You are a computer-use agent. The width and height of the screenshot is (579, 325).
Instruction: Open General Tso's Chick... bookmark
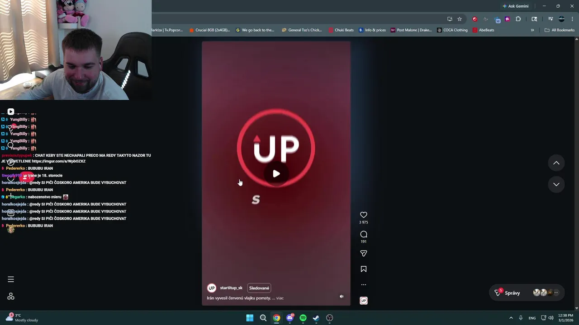[x=302, y=30]
